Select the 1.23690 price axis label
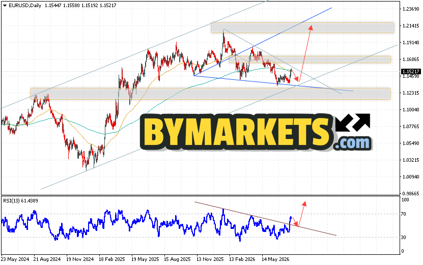The height and width of the screenshot is (265, 423). coord(411,9)
